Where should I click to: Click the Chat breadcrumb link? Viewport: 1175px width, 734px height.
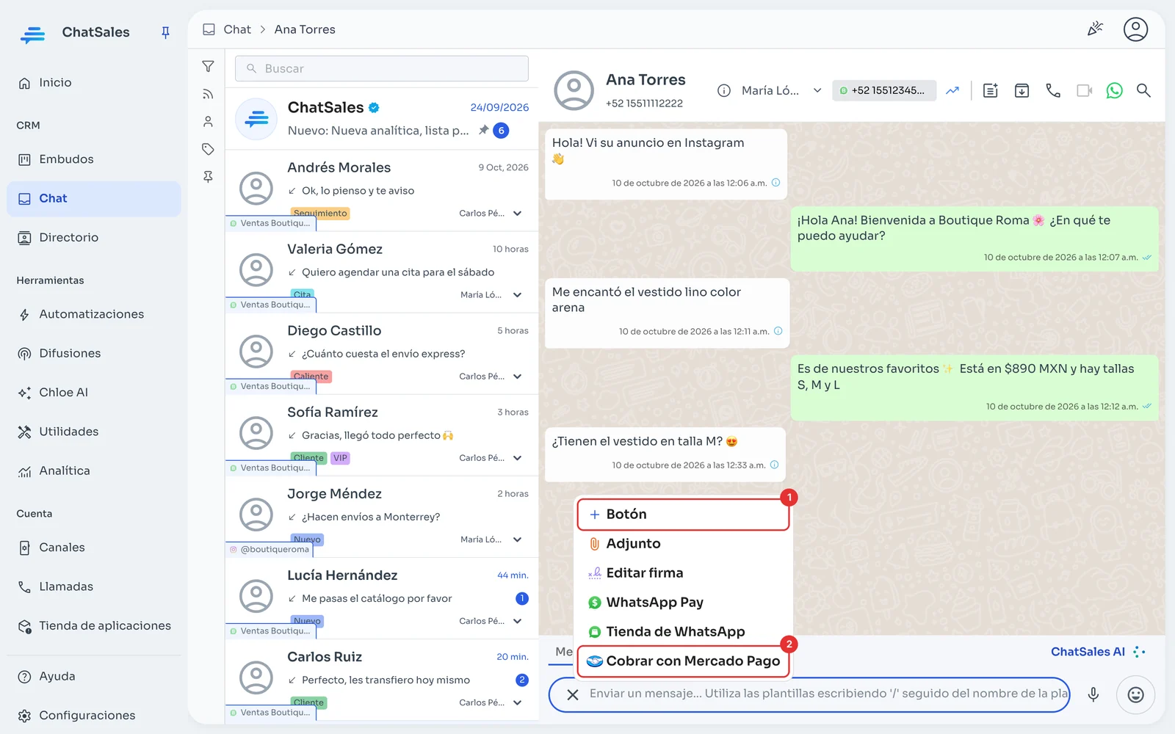click(237, 29)
